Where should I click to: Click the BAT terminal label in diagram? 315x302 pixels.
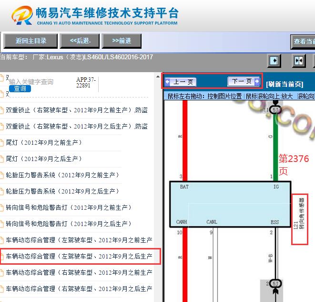click(184, 187)
